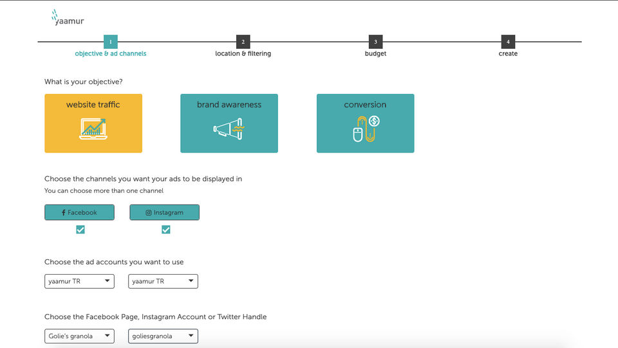618x348 pixels.
Task: Uncheck the Facebook channel checkbox
Action: (80, 230)
